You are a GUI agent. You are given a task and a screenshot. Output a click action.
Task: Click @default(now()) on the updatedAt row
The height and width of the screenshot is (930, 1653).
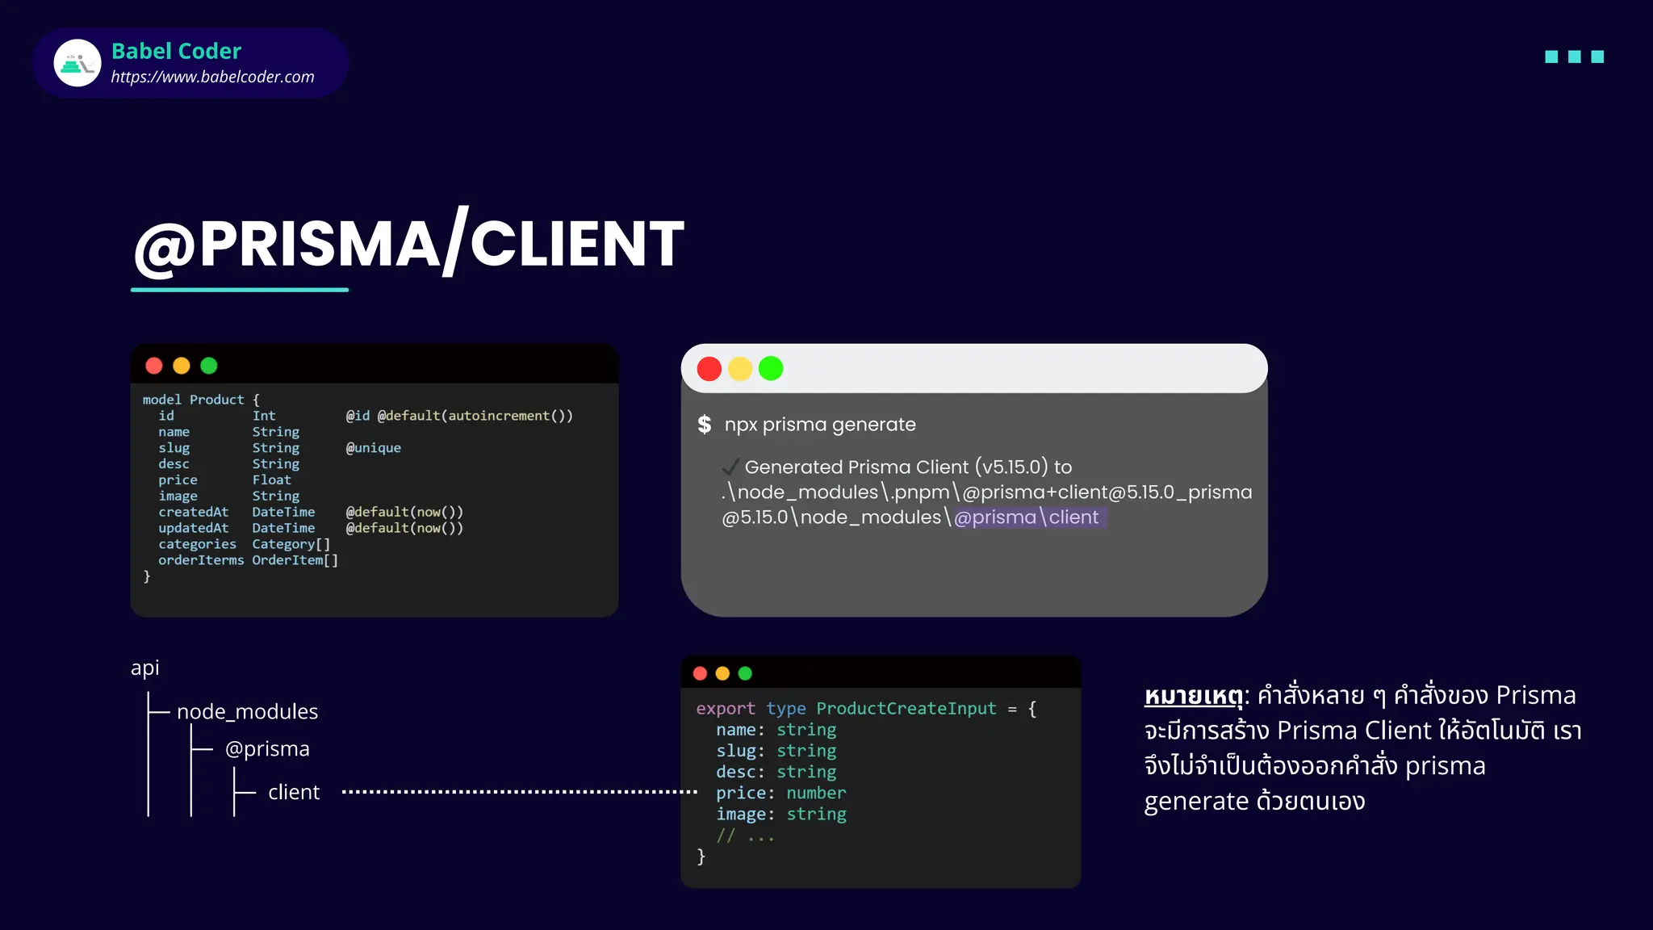(404, 528)
